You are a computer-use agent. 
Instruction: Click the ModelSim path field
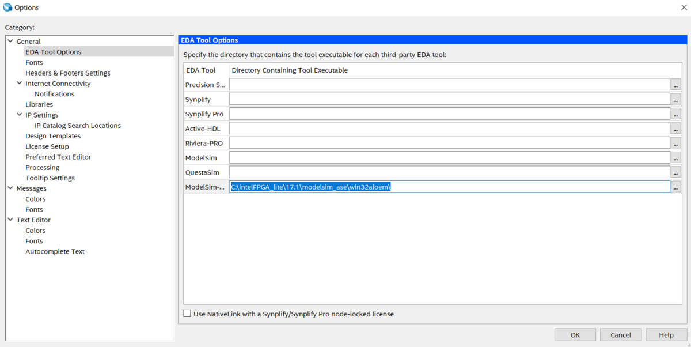coord(450,157)
